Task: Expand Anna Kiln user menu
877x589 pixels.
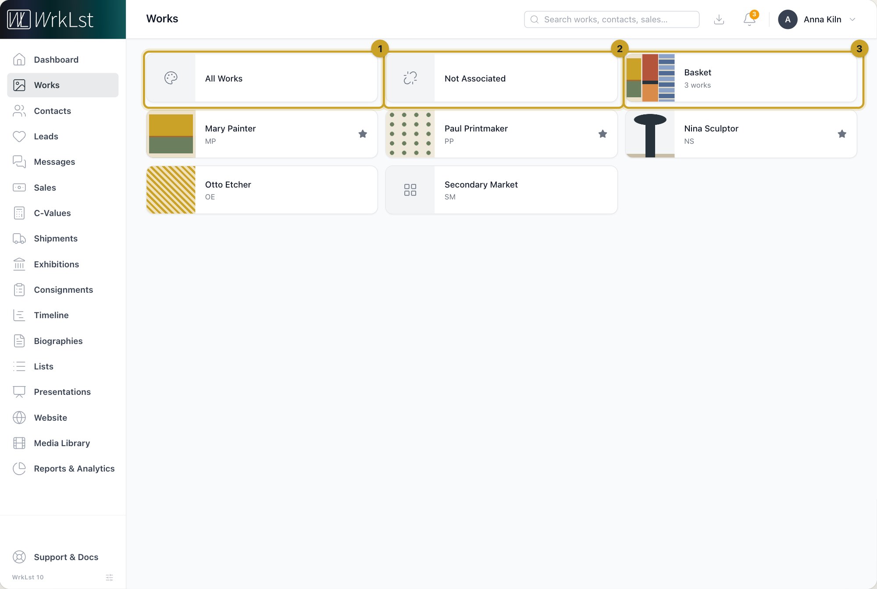Action: 817,19
